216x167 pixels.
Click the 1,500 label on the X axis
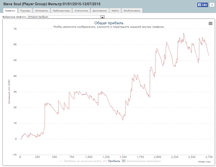pyautogui.click(x=123, y=157)
